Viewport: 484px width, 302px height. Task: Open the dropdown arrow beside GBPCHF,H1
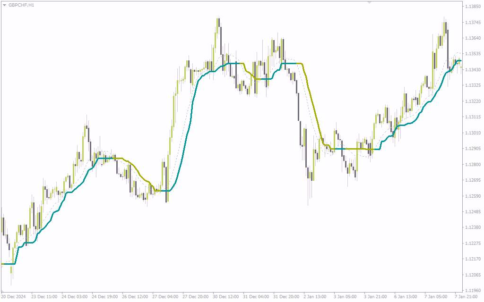pyautogui.click(x=4, y=5)
